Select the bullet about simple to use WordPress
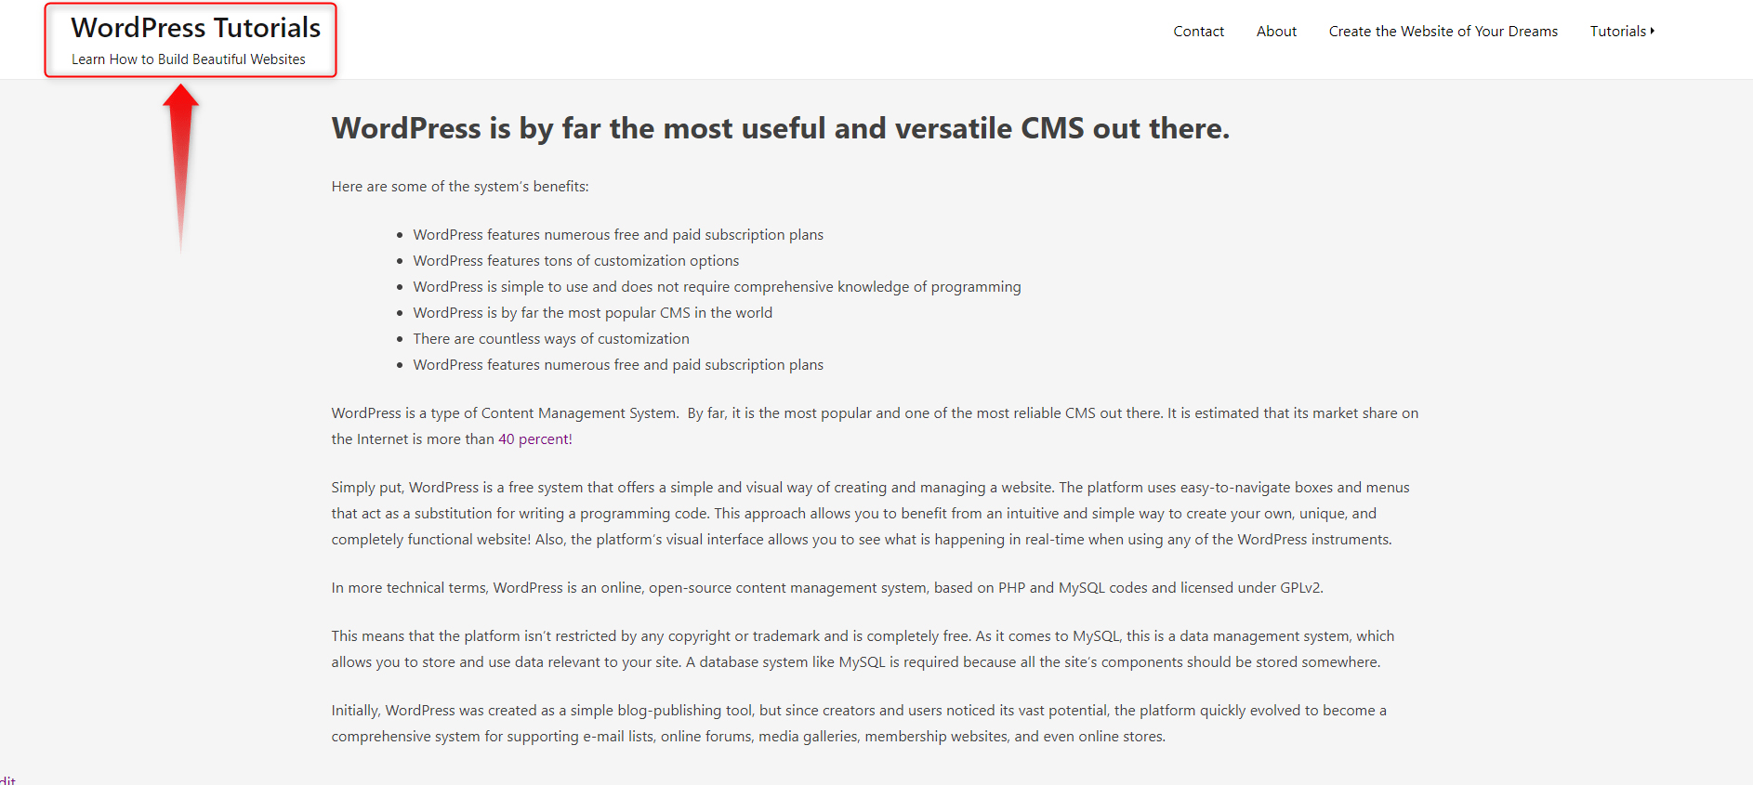Image resolution: width=1753 pixels, height=785 pixels. tap(717, 287)
